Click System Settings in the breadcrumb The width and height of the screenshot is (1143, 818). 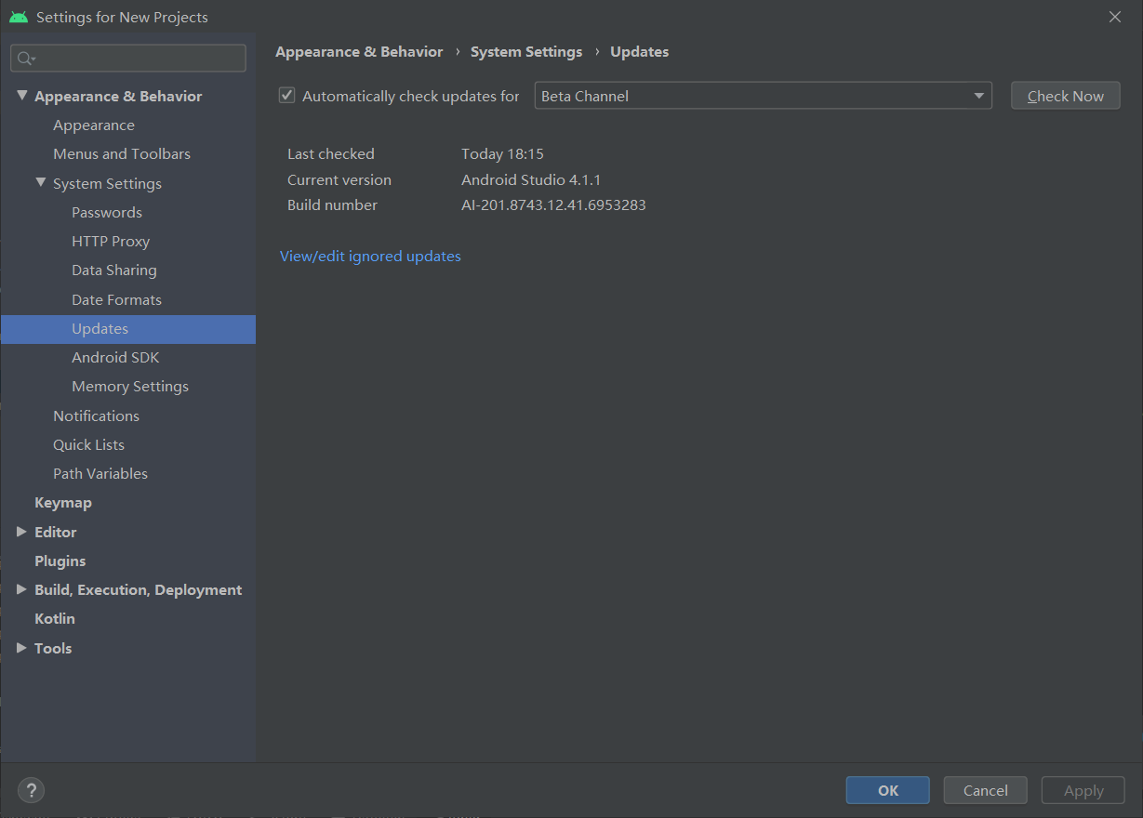pos(526,52)
